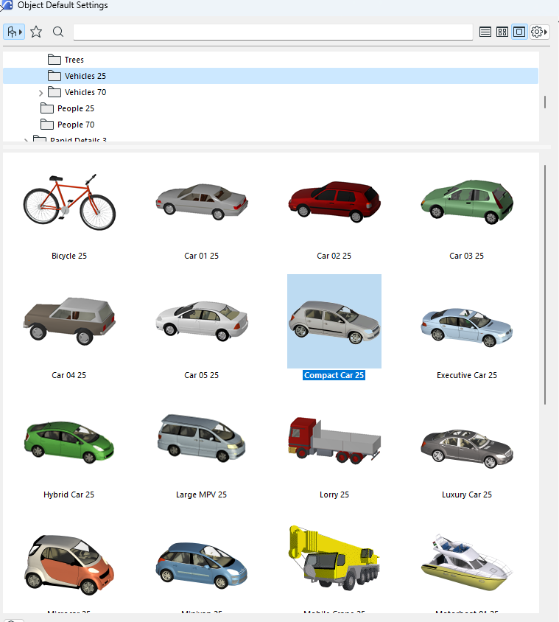
Task: Click the Hybrid Car 25 label
Action: pos(69,495)
